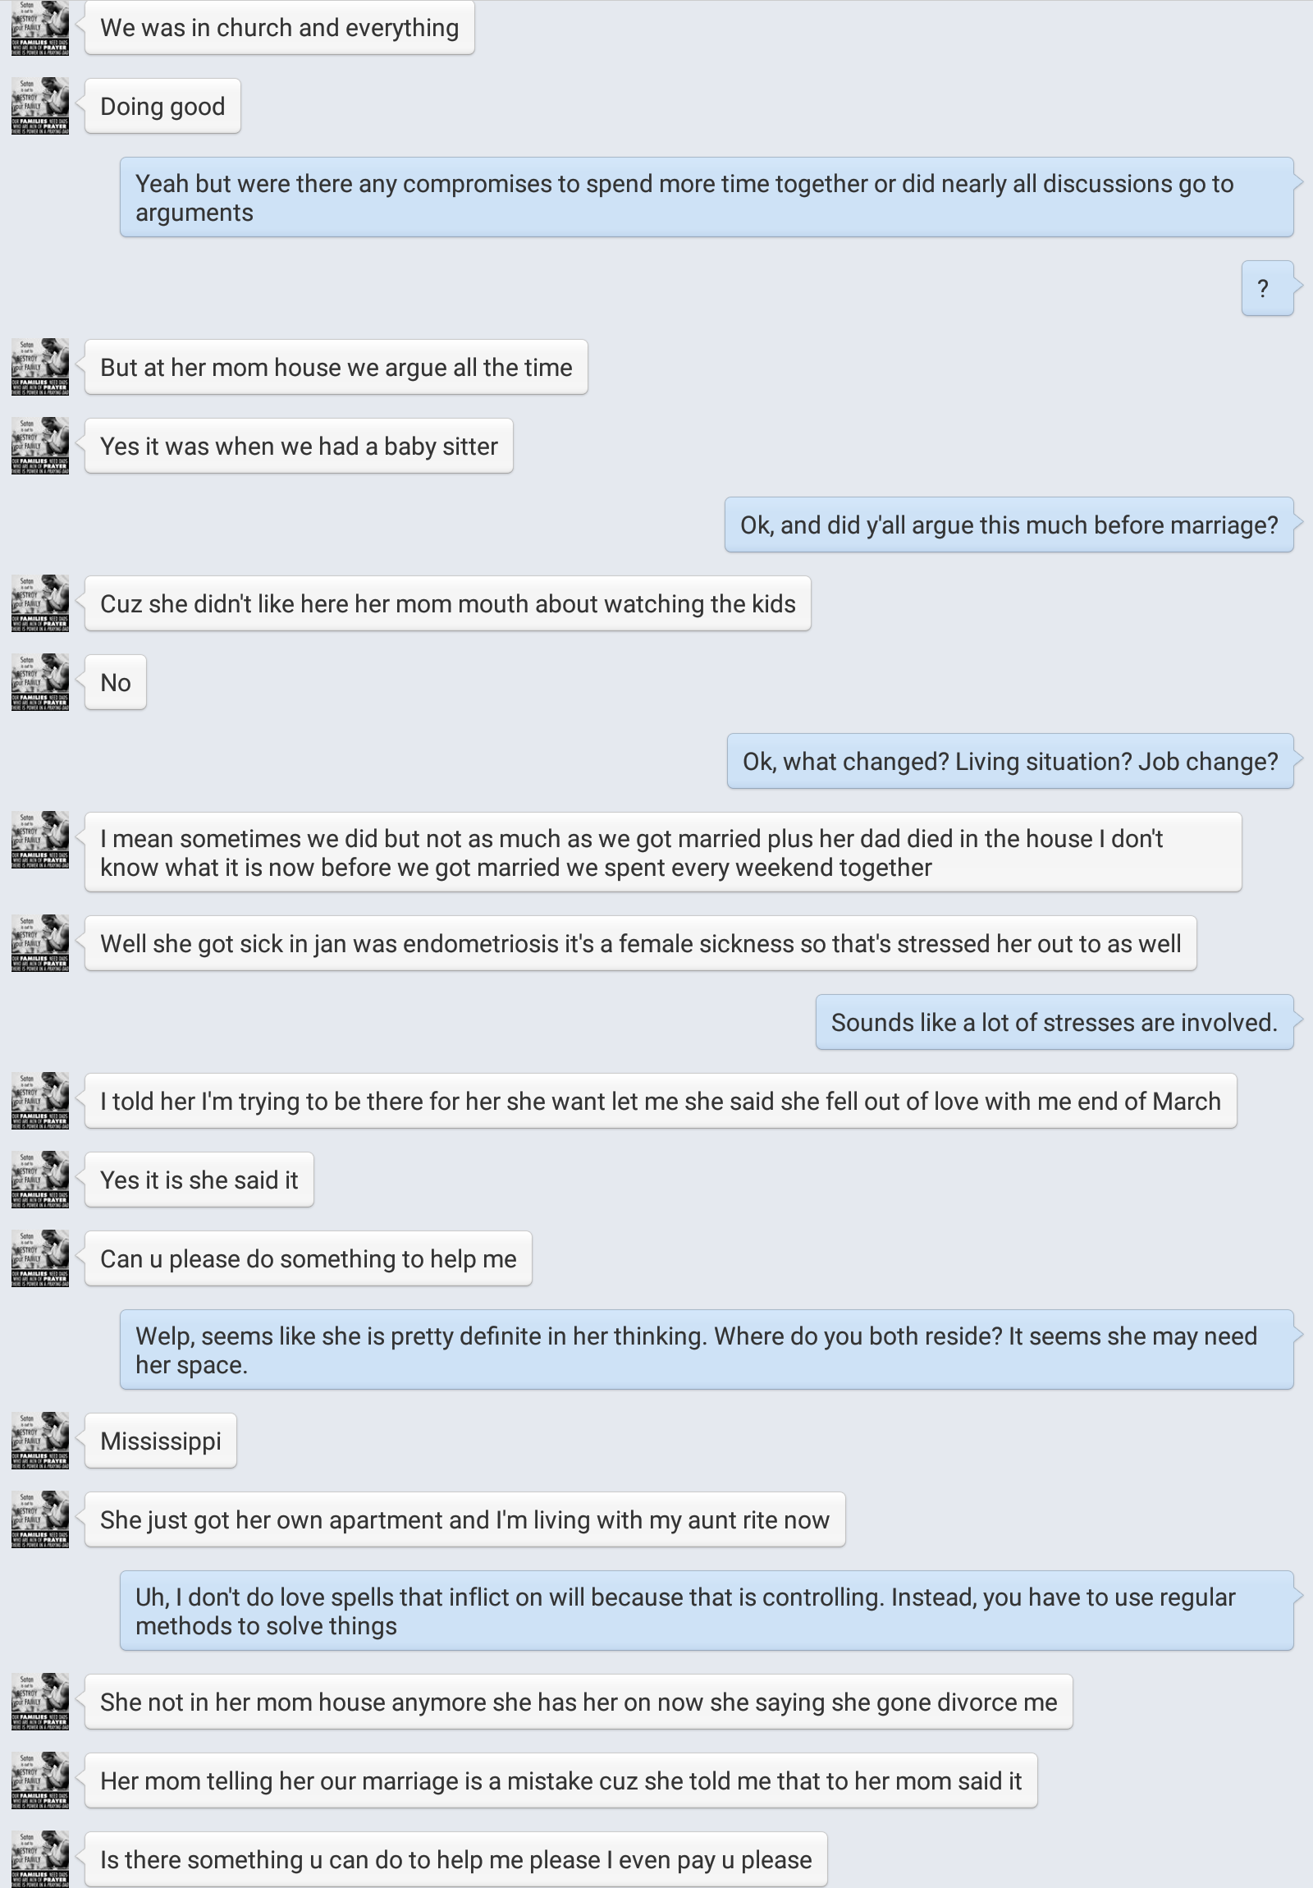This screenshot has height=1888, width=1313.
Task: Tap avatar next to "But at her mom house" message
Action: (x=40, y=367)
